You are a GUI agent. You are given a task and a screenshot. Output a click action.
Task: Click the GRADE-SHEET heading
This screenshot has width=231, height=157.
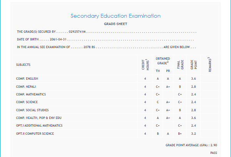coord(116,24)
